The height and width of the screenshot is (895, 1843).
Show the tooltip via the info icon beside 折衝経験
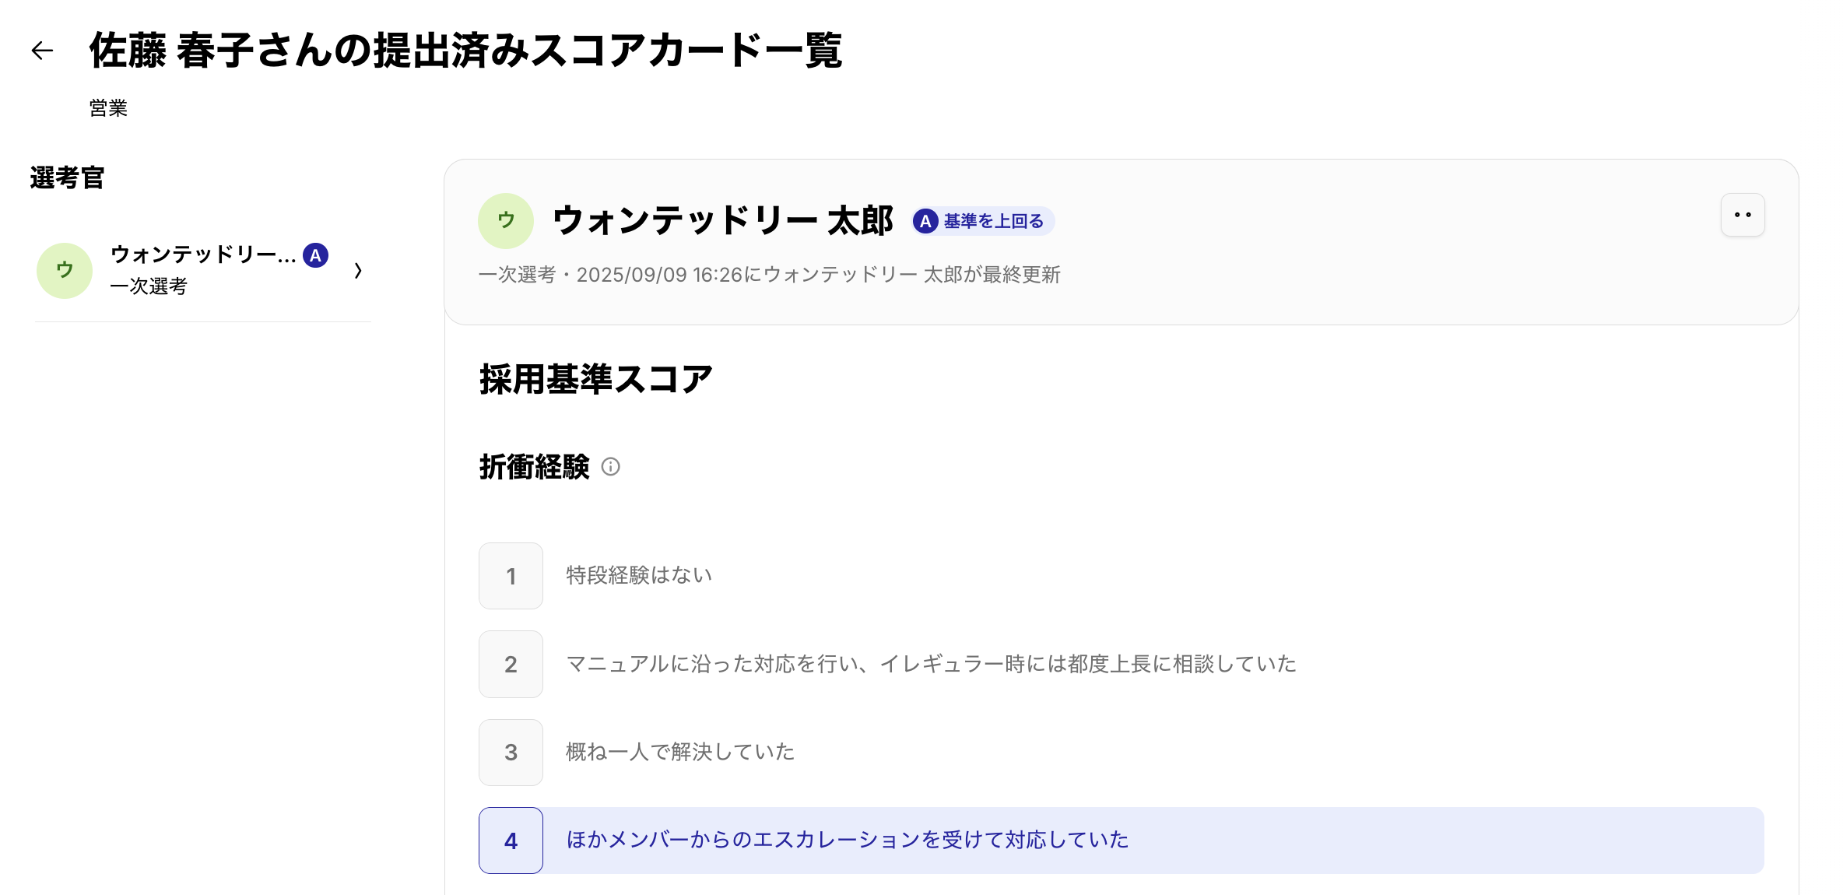pos(612,469)
